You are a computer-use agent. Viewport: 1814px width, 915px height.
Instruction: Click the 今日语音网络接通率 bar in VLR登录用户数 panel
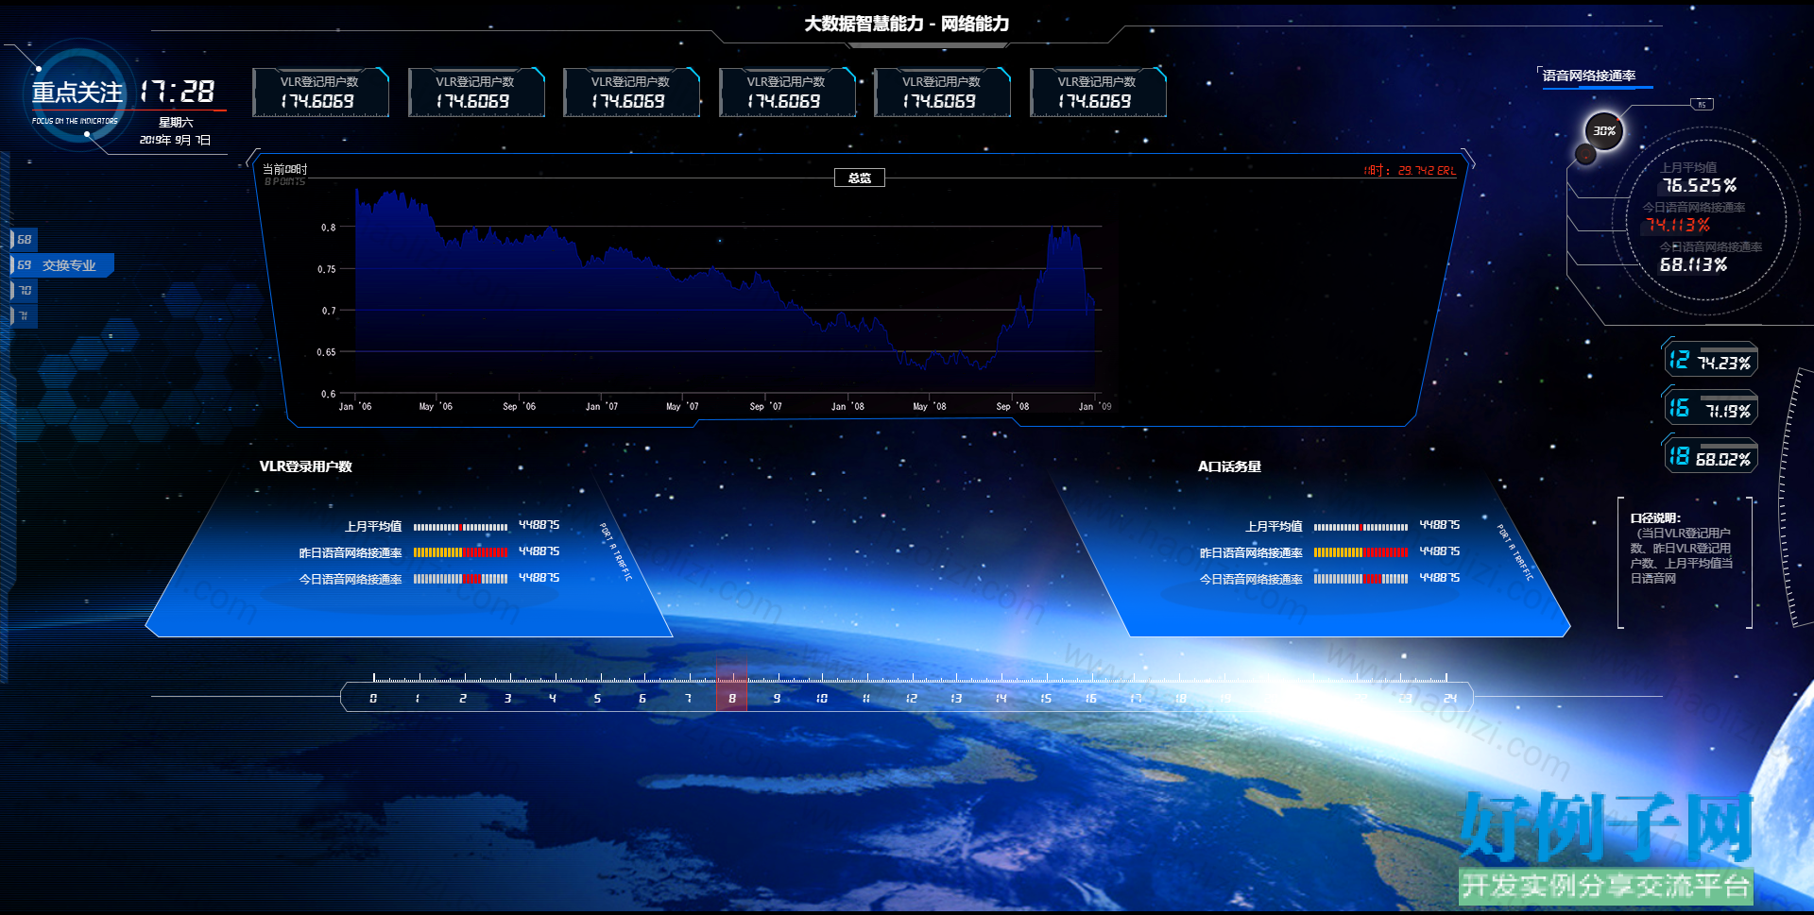460,579
